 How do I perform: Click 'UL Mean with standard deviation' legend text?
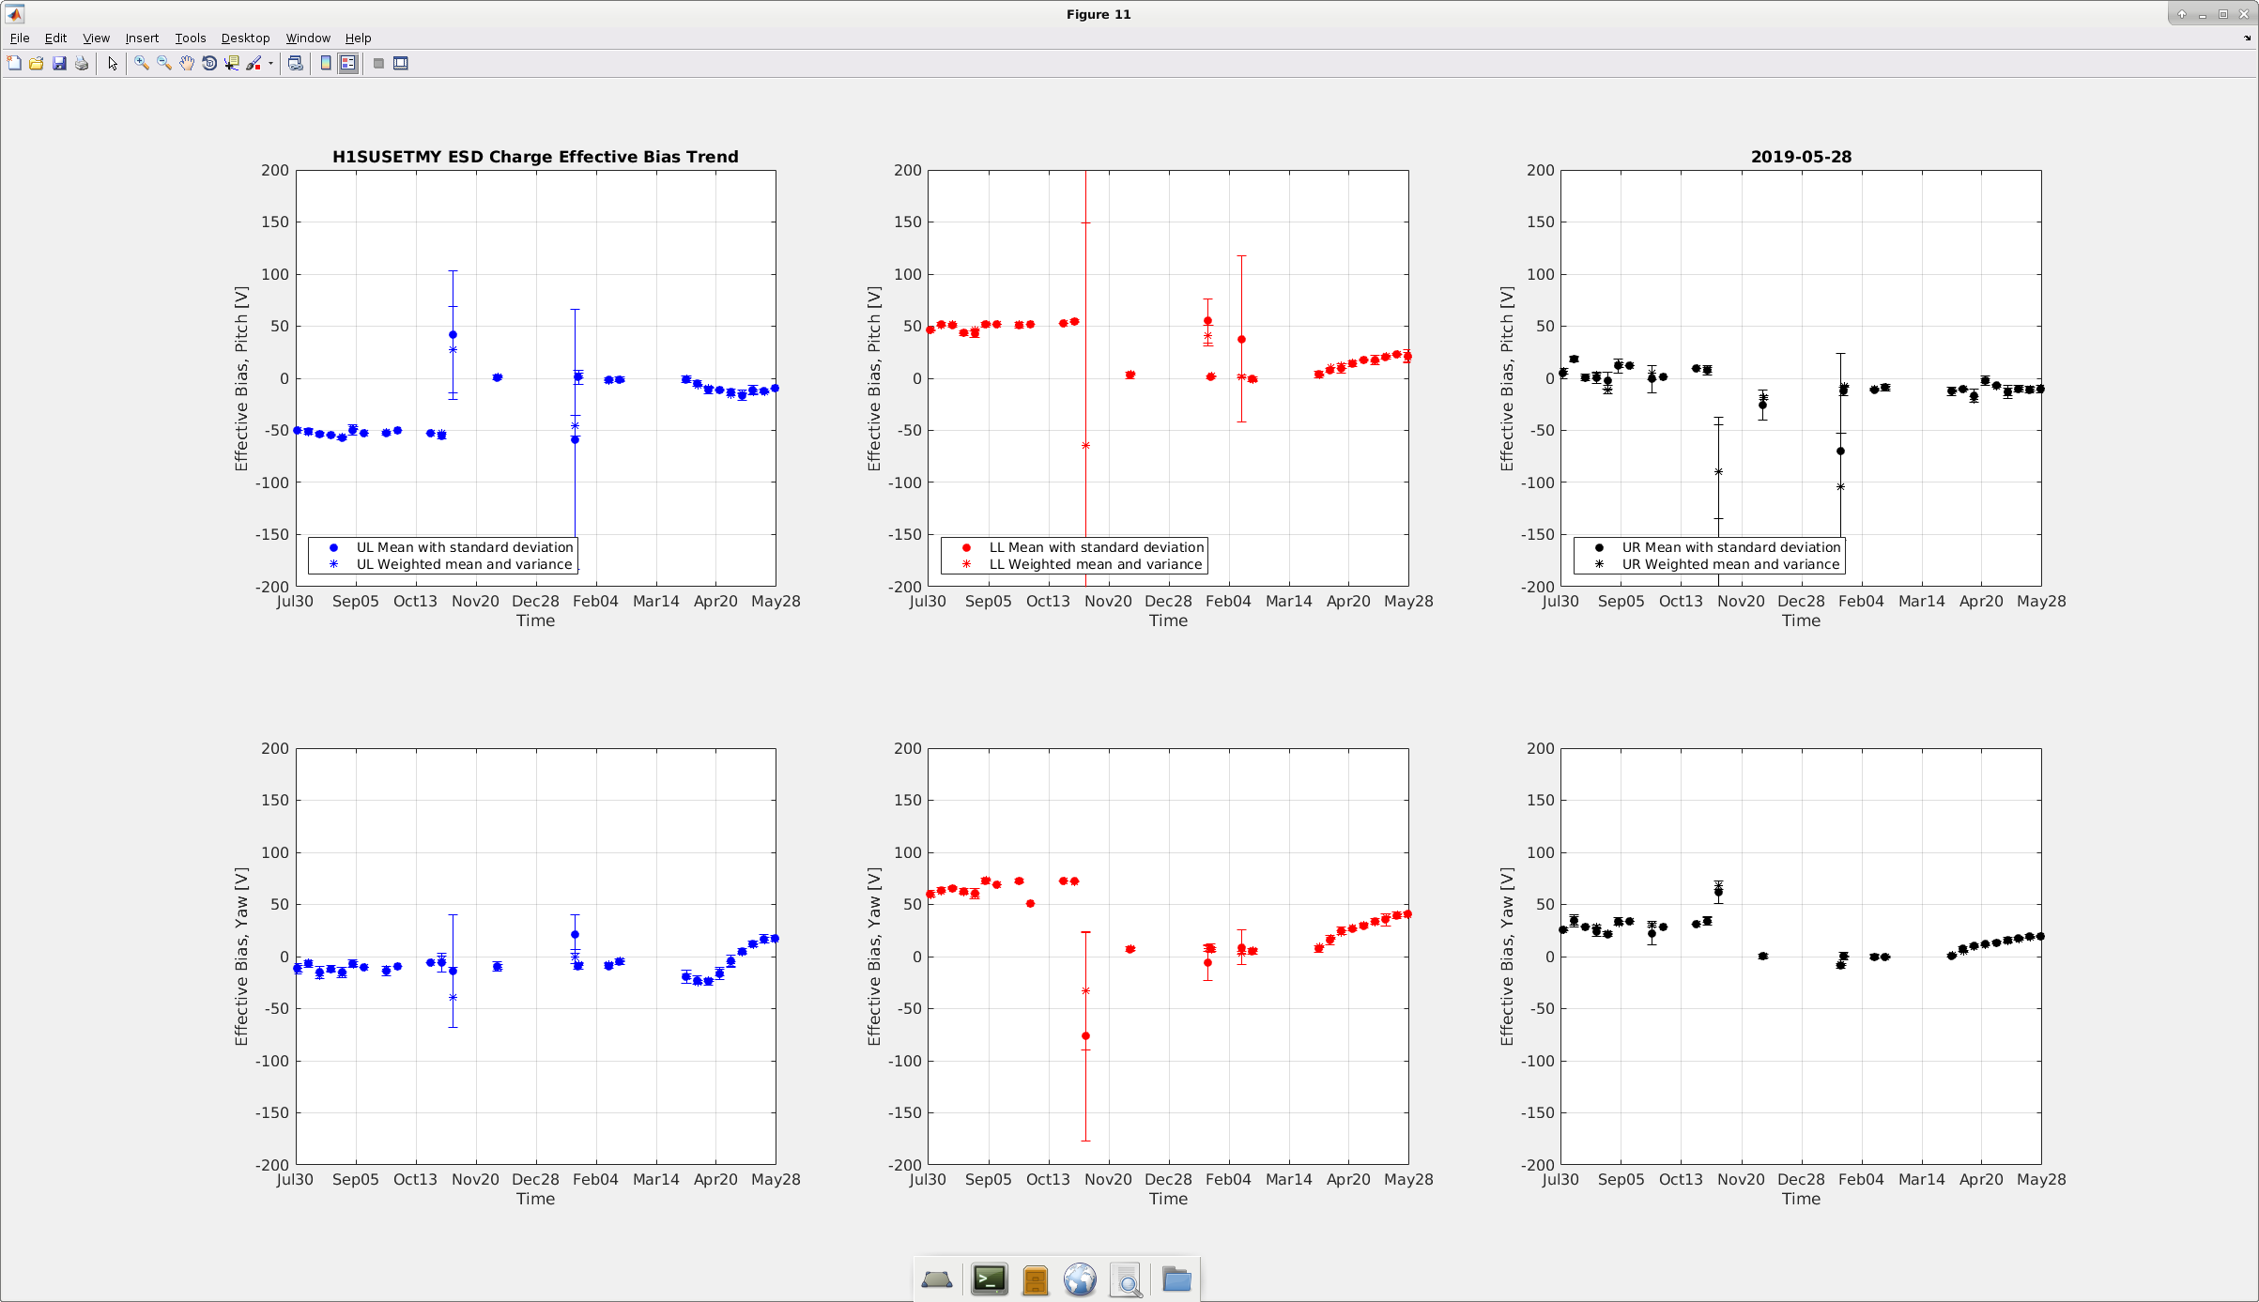click(x=465, y=547)
